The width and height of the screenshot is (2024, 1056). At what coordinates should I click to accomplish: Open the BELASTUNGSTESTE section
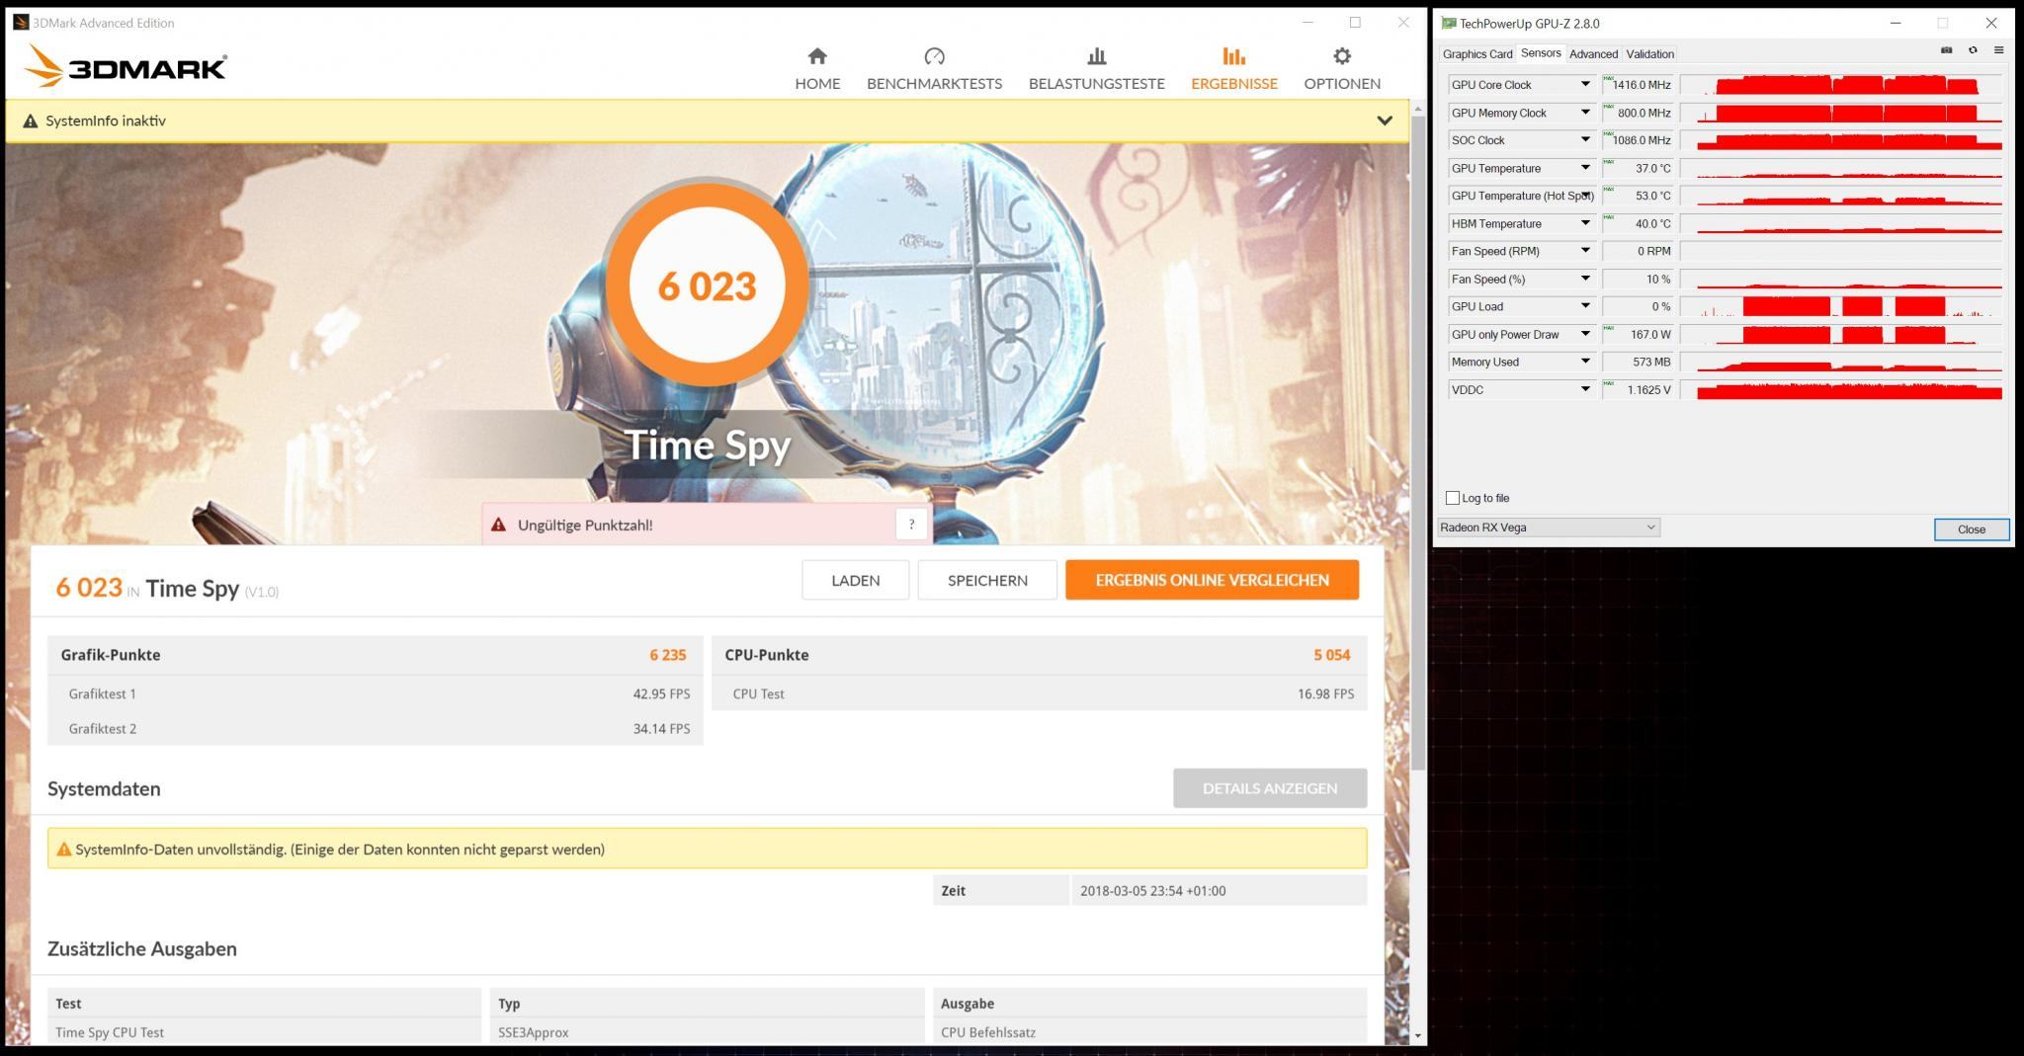(x=1096, y=69)
